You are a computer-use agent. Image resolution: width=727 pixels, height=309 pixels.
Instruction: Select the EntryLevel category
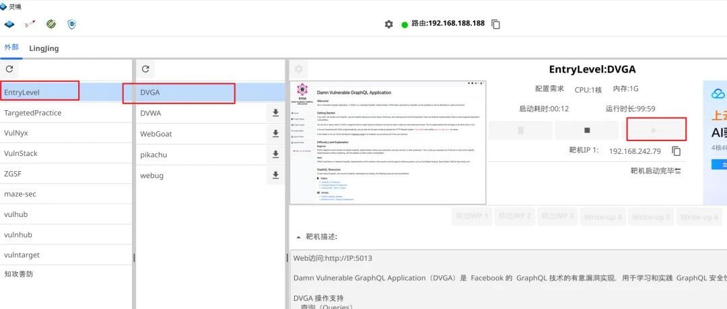tap(66, 92)
